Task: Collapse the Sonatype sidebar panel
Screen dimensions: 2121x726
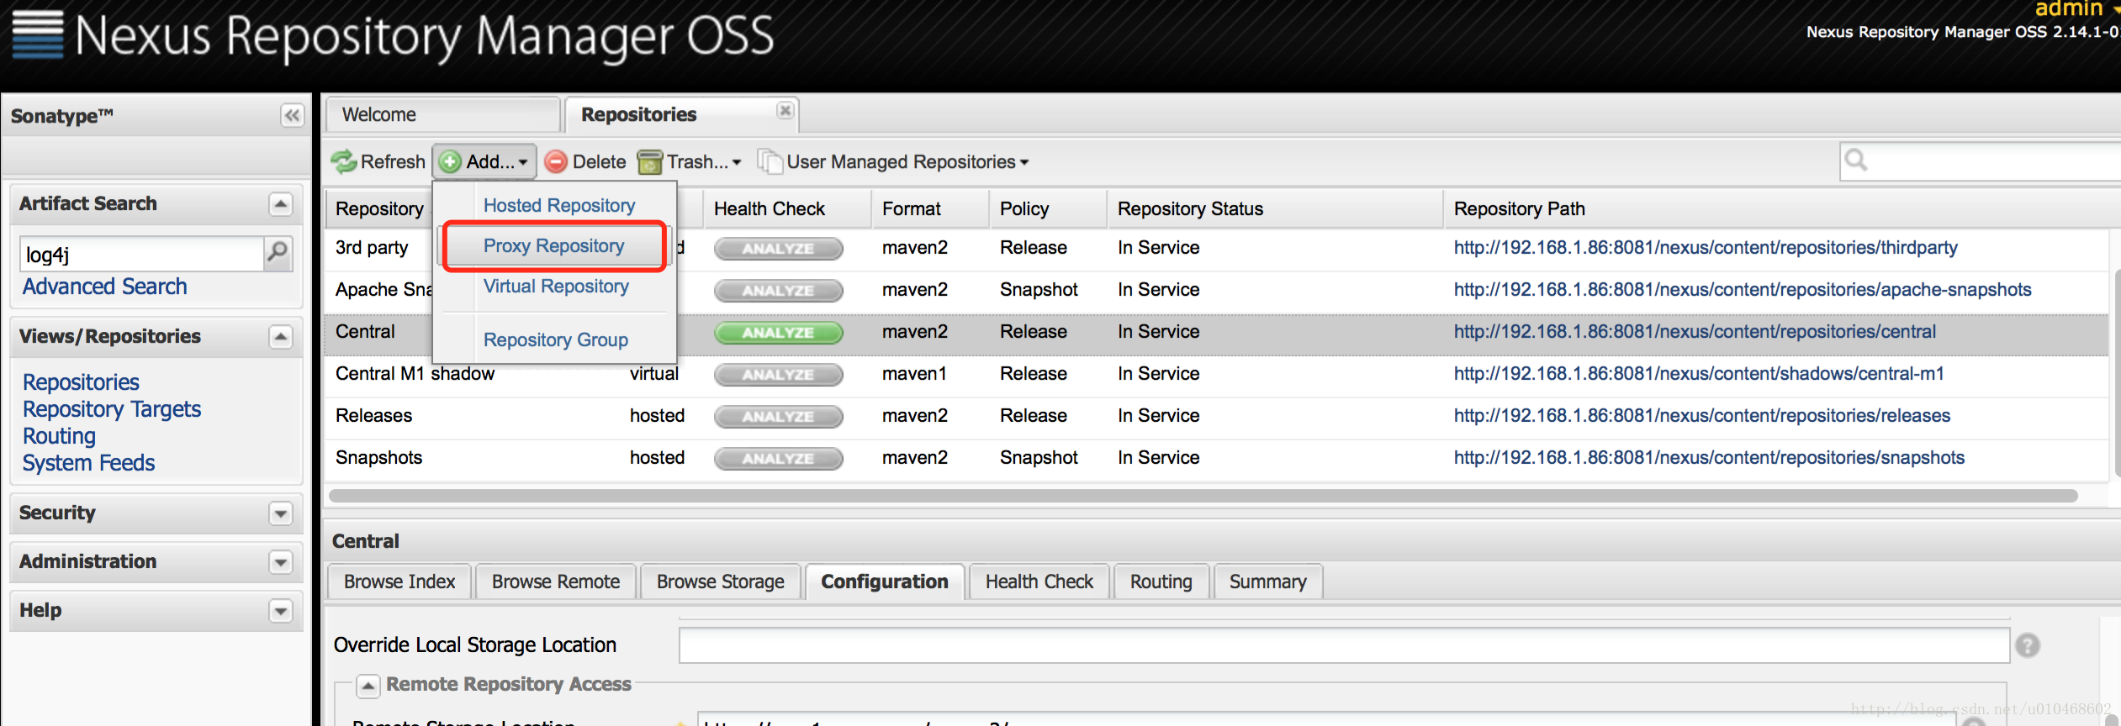Action: point(292,115)
